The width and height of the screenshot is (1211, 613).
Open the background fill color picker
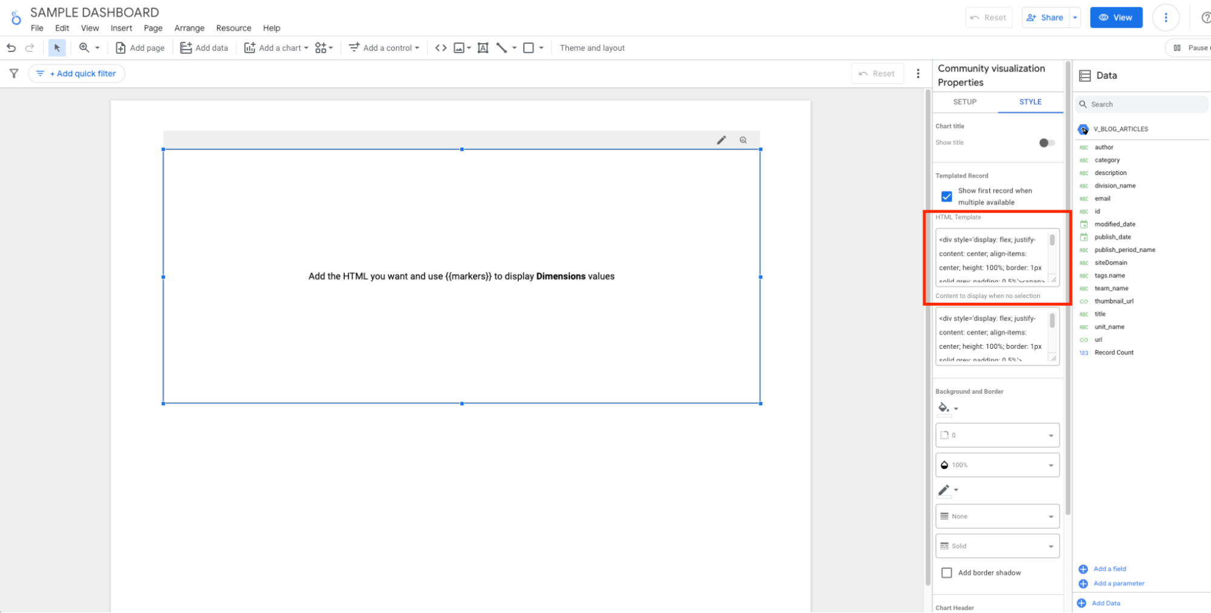947,408
